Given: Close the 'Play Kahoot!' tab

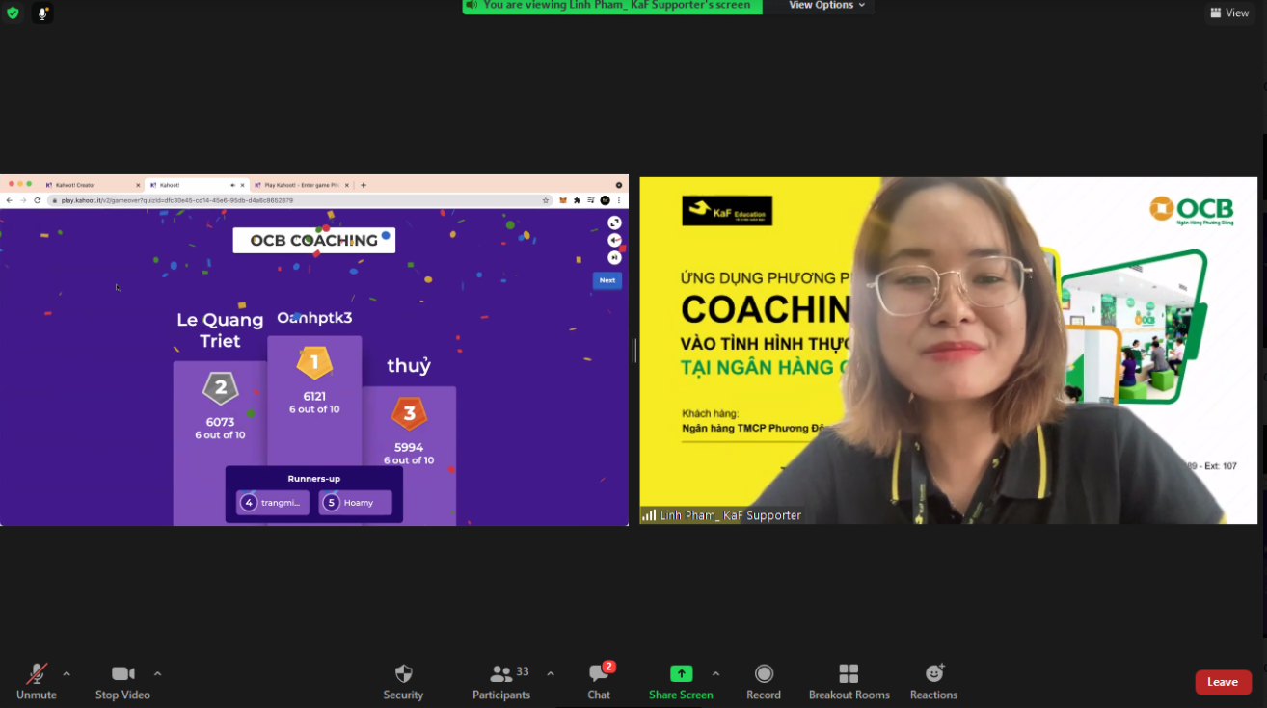Looking at the screenshot, I should tap(349, 185).
